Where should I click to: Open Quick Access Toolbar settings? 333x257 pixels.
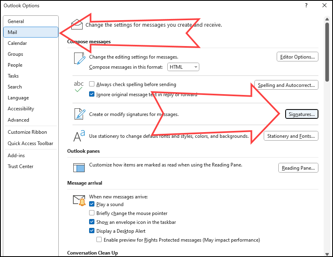pyautogui.click(x=31, y=143)
